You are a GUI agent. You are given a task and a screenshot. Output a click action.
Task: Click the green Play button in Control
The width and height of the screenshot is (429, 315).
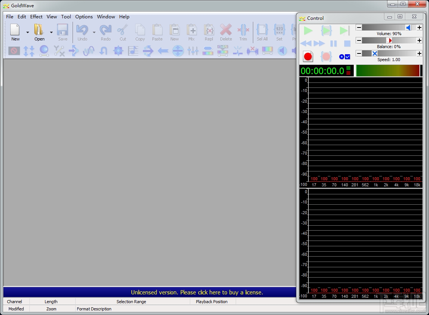pos(308,31)
